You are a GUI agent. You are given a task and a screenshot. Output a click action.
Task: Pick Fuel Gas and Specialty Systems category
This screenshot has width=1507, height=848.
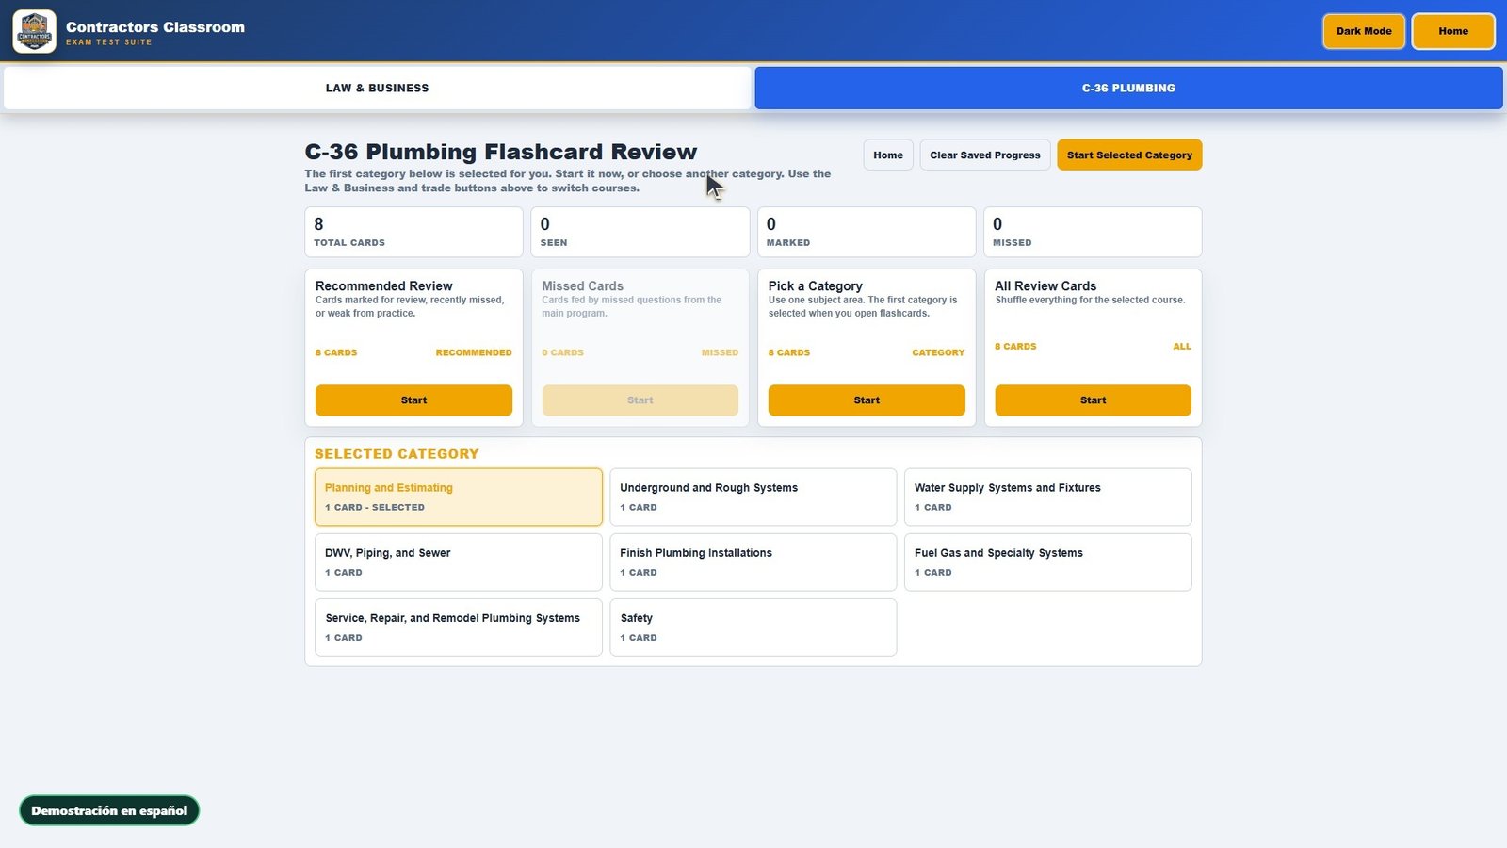(1047, 563)
